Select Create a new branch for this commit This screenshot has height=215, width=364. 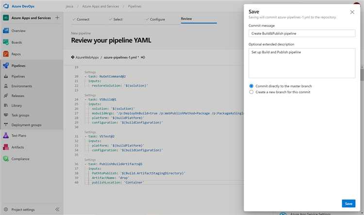pyautogui.click(x=251, y=92)
